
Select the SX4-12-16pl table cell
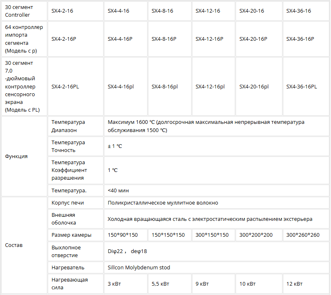tap(210, 86)
